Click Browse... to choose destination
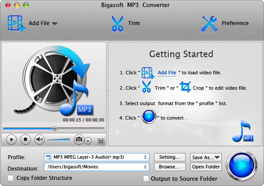 click(x=169, y=167)
